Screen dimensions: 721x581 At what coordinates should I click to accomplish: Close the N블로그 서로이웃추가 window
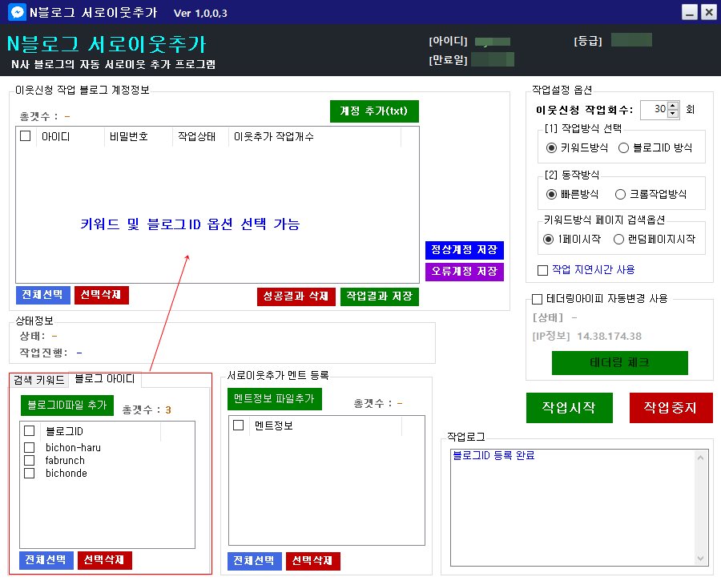(709, 12)
